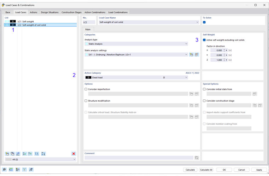The height and width of the screenshot is (176, 269).
Task: Click the disabled edit icon in Calculate critical load row
Action: [x=196, y=117]
